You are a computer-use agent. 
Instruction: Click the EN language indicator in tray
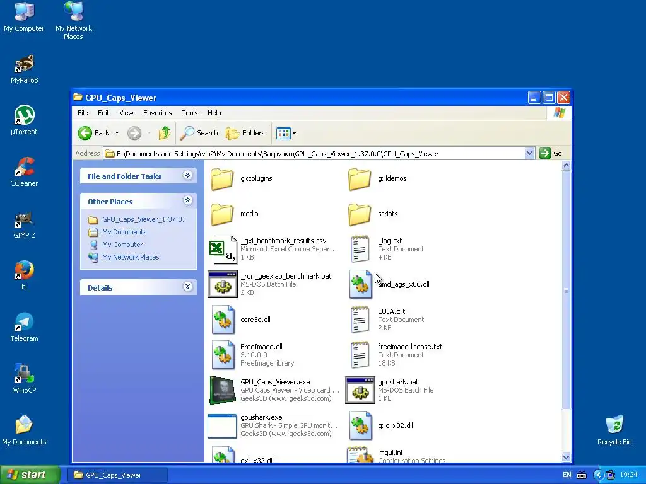point(567,475)
